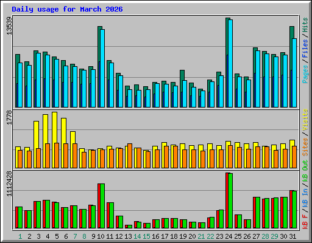The image size is (312, 243).
Task: Click the 'kB In' legend label
Action: click(x=305, y=197)
